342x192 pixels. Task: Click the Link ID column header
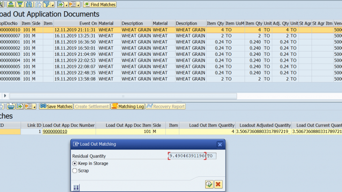[x=31, y=126]
